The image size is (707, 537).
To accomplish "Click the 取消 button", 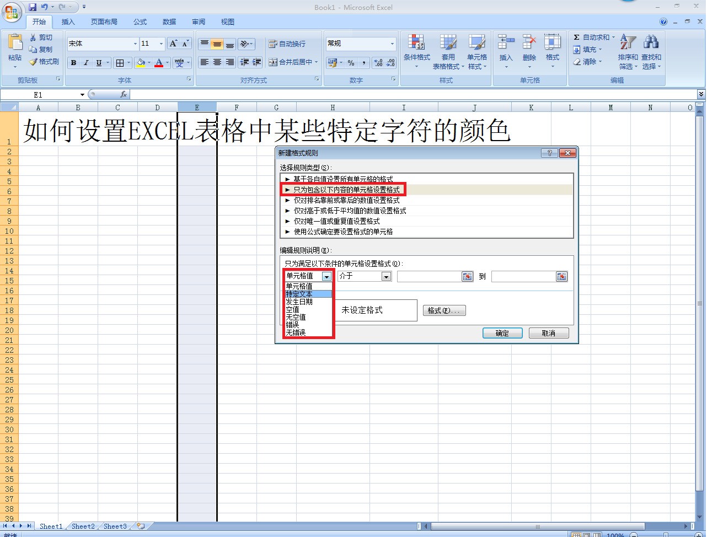I will tap(548, 333).
